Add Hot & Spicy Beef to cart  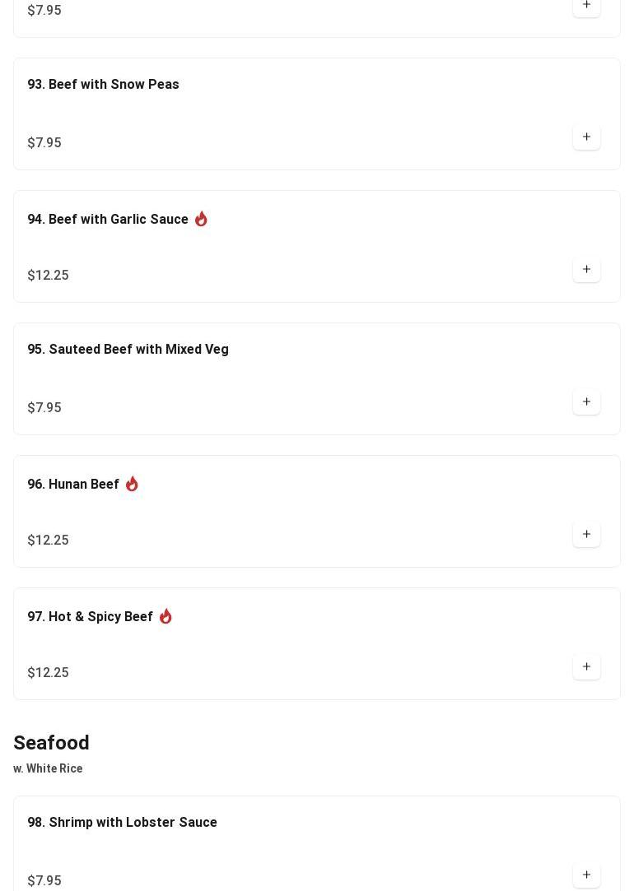(x=586, y=667)
